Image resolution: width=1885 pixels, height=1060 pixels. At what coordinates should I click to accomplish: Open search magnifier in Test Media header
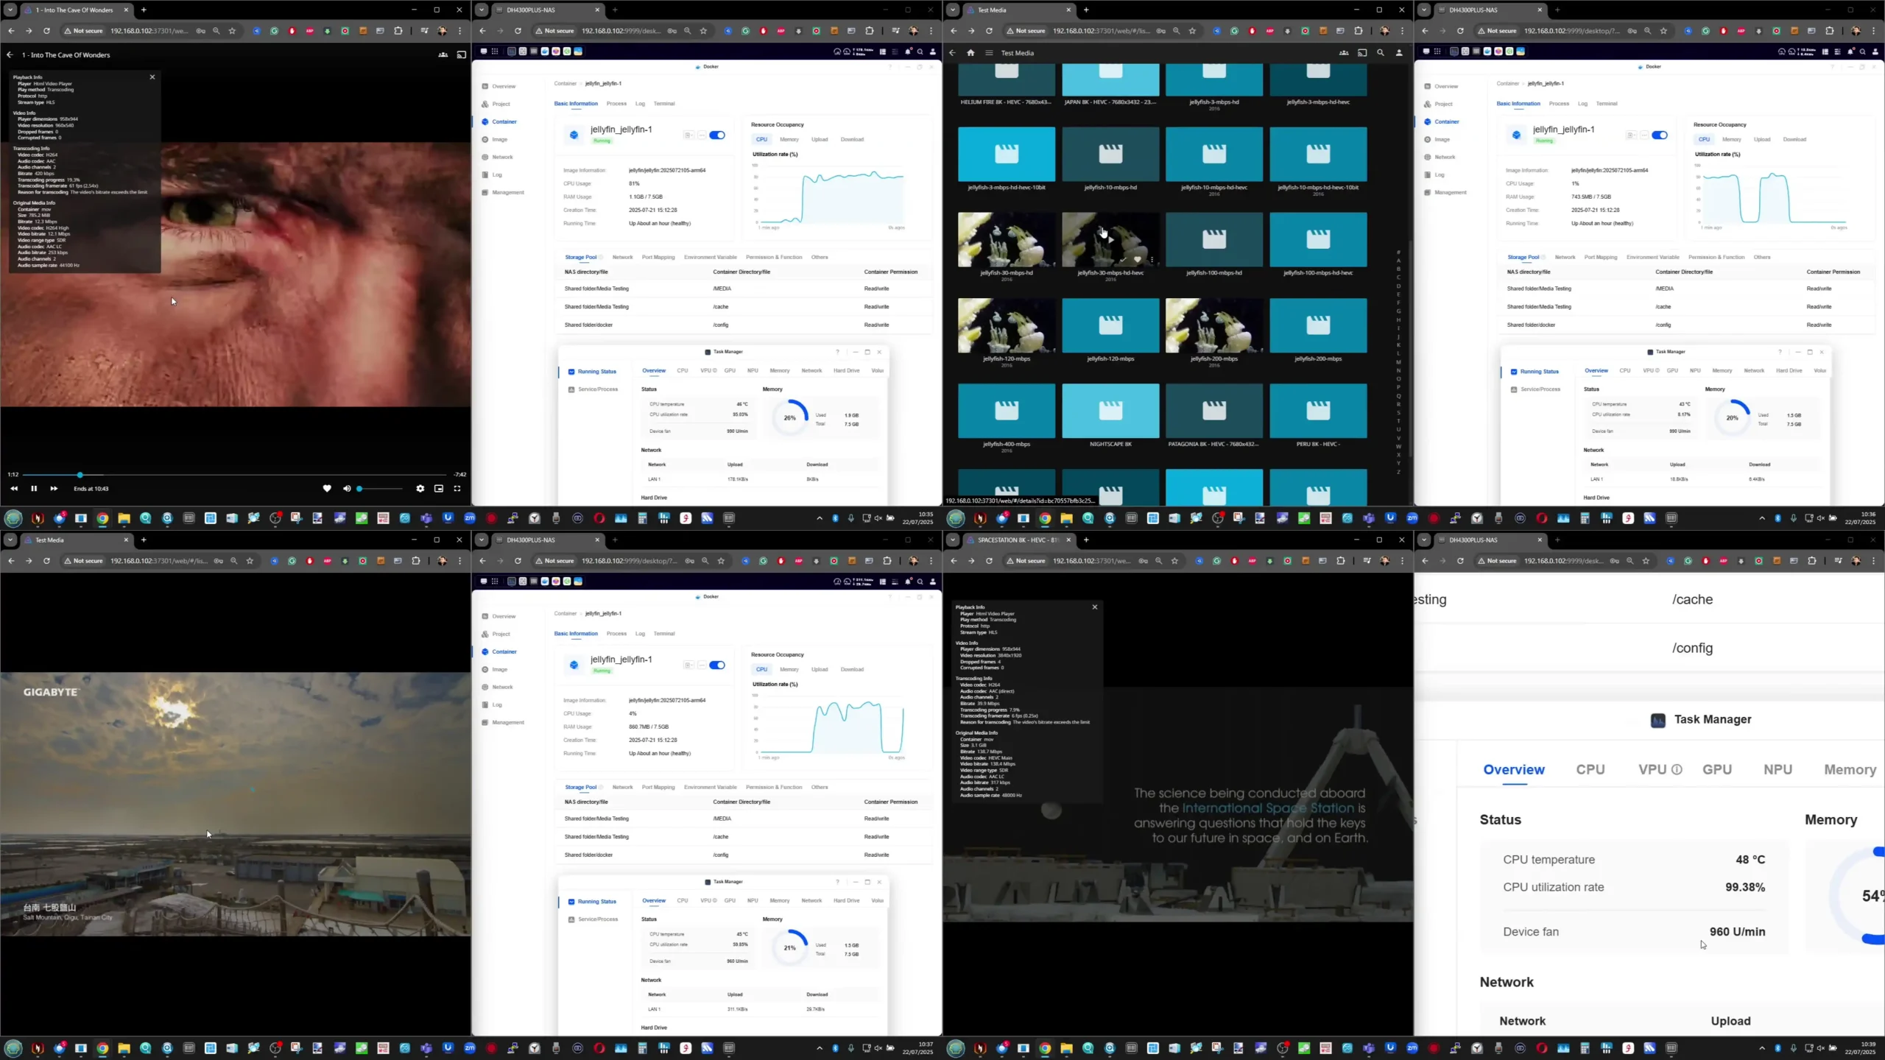click(x=1381, y=53)
